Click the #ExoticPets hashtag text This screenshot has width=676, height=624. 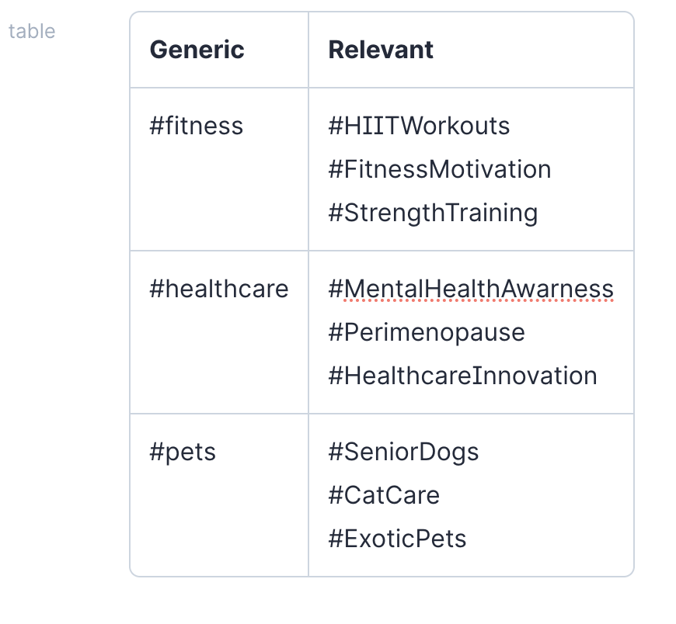coord(397,539)
